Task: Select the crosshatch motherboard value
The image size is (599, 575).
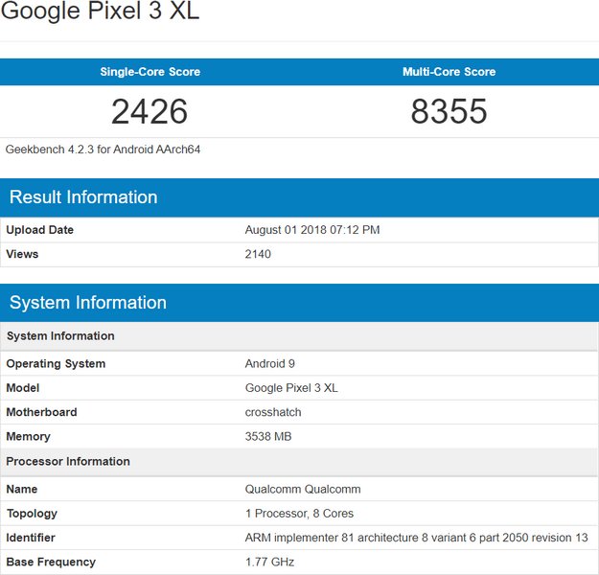Action: [273, 412]
